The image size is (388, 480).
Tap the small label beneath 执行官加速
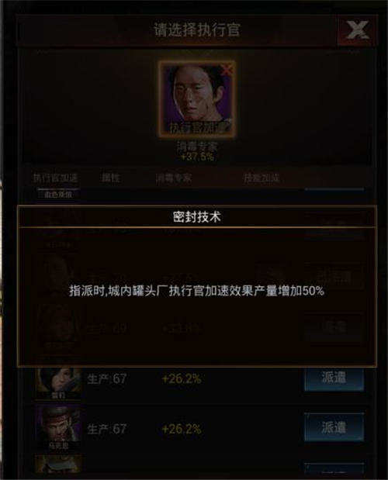tap(58, 195)
